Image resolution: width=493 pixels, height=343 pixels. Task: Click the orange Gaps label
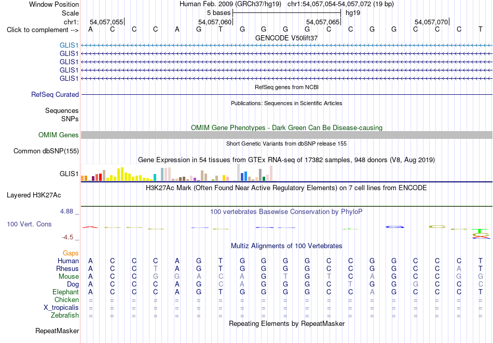pos(71,253)
